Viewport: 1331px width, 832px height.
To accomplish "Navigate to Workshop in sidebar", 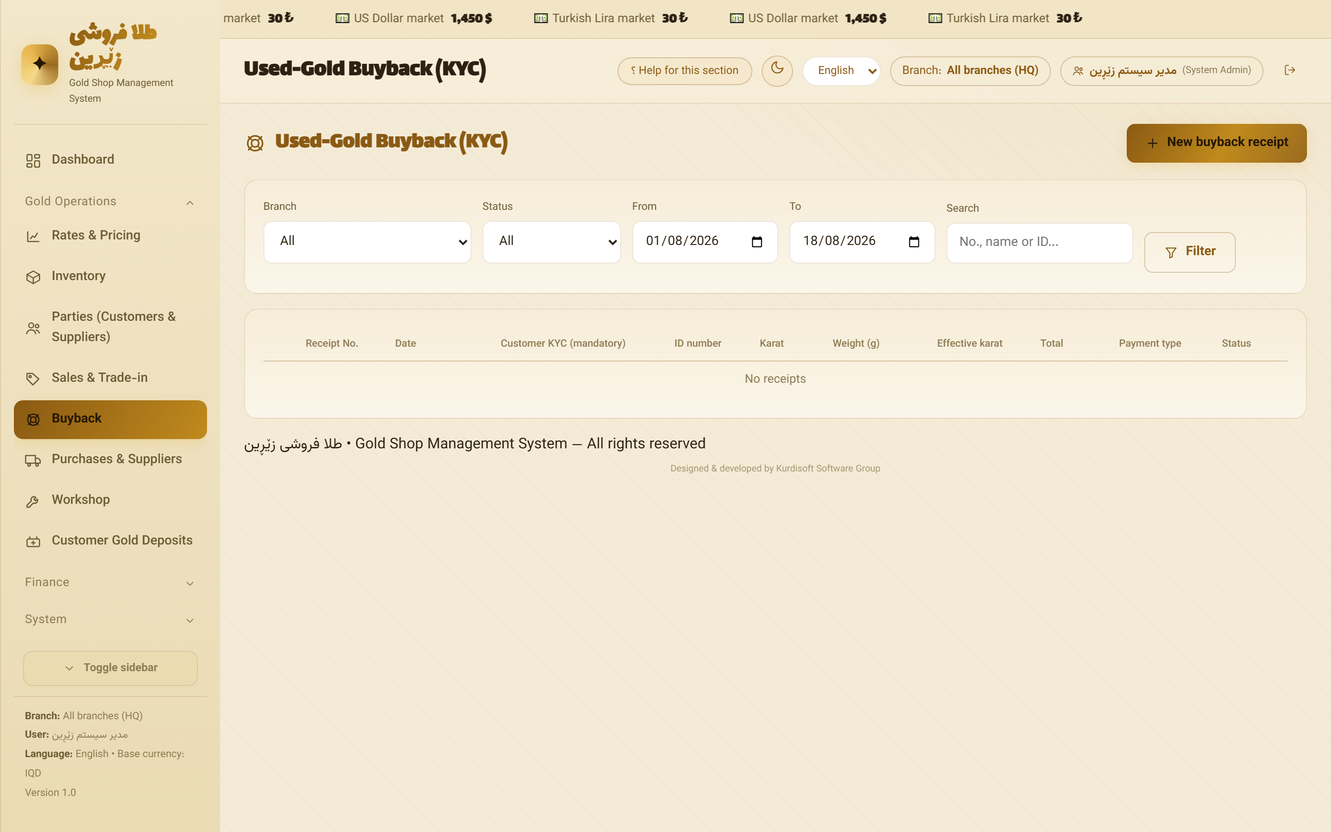I will click(x=110, y=501).
